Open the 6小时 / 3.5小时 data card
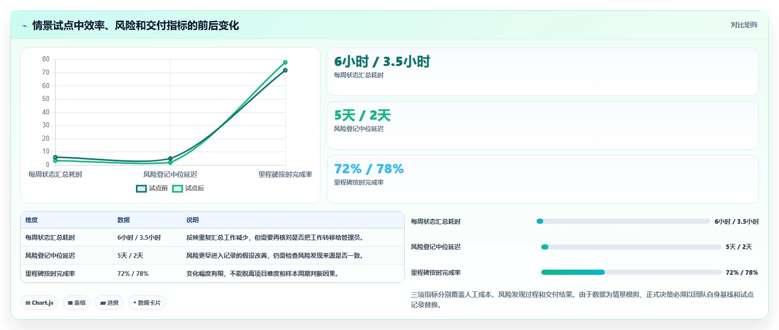 pos(542,72)
